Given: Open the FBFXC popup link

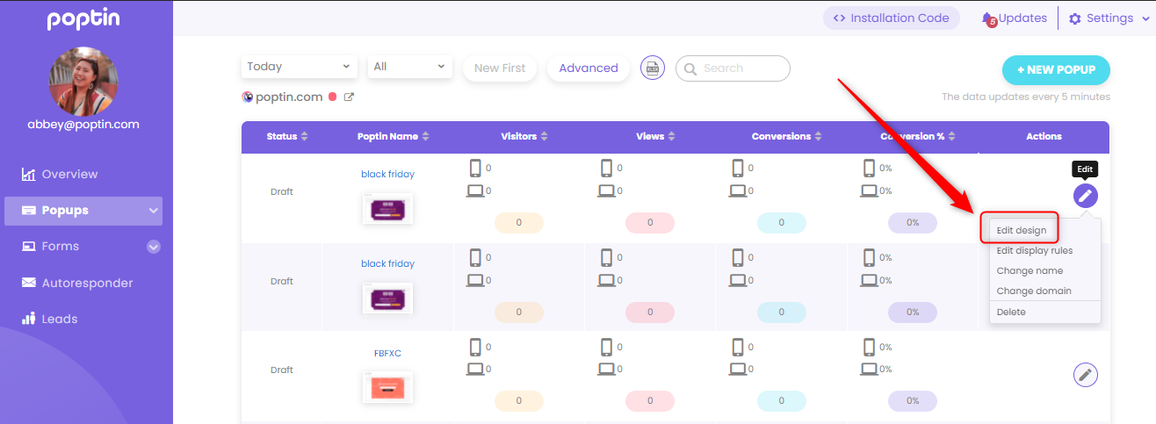Looking at the screenshot, I should [x=387, y=353].
